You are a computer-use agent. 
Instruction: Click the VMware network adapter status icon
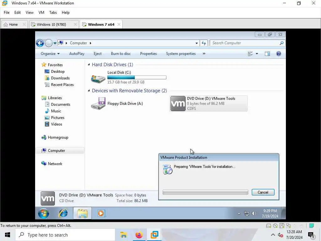click(x=288, y=226)
